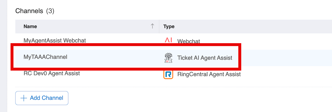Viewport: 332px width, 112px height.
Task: Toggle the Name column sort arrow
Action: 152,26
